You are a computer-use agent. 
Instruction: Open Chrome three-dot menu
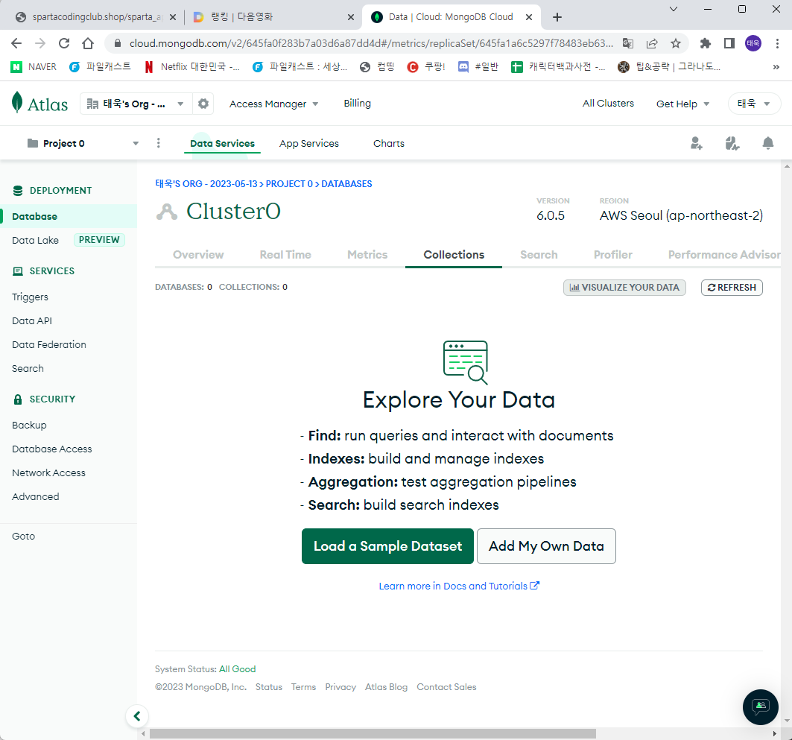tap(777, 43)
